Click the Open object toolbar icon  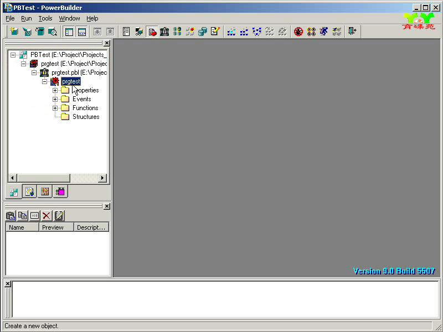40,32
